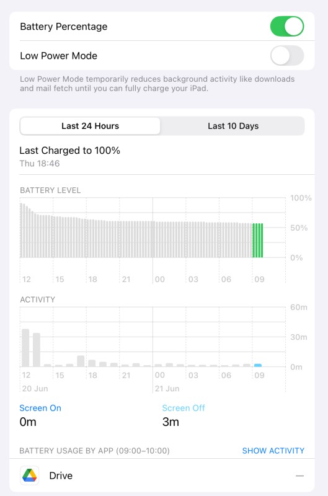The width and height of the screenshot is (328, 496).
Task: Switch to the Last 10 Days tab
Action: click(233, 126)
